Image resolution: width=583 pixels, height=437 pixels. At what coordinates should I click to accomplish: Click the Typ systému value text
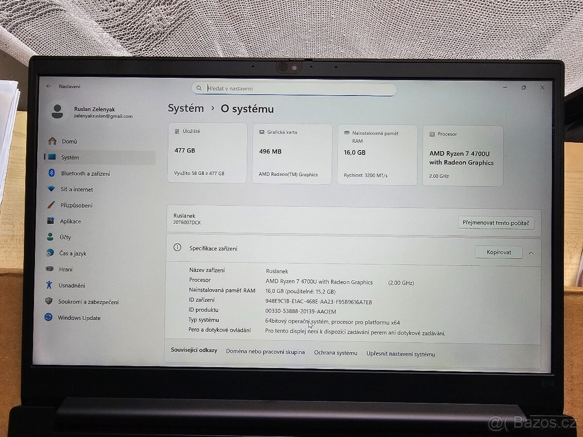tap(332, 322)
